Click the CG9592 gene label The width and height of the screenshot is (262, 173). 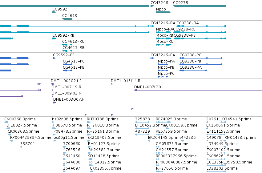[x=60, y=9]
